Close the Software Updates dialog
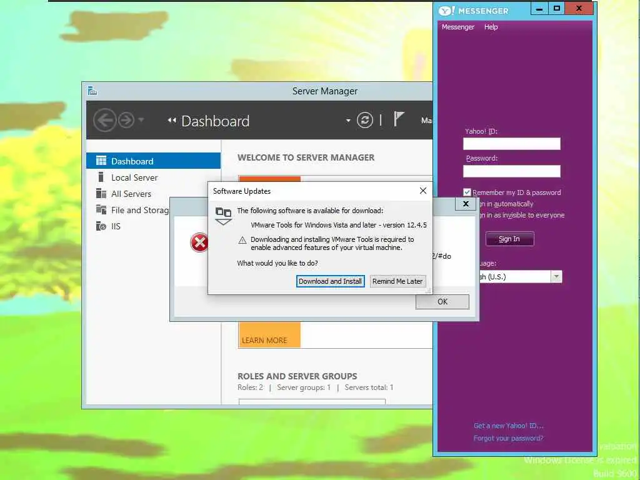The width and height of the screenshot is (640, 480). 423,191
